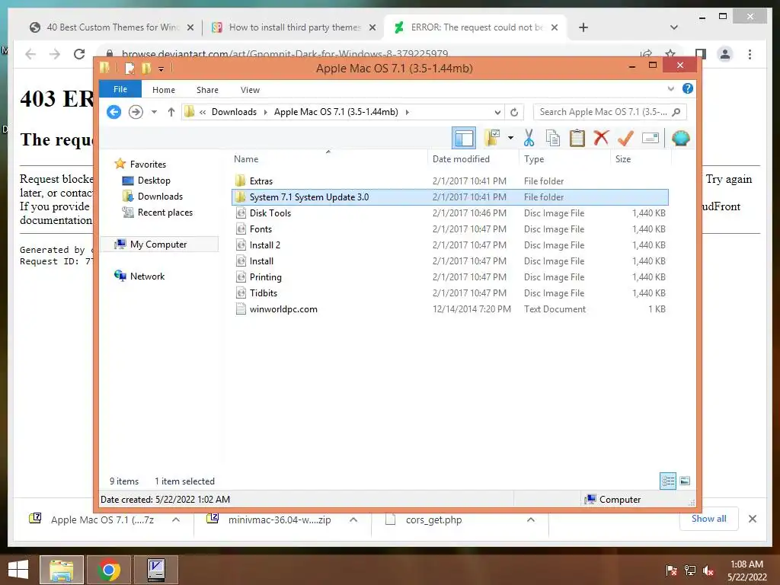Open Explorer help question mark
Screen dimensions: 780x585
point(688,88)
